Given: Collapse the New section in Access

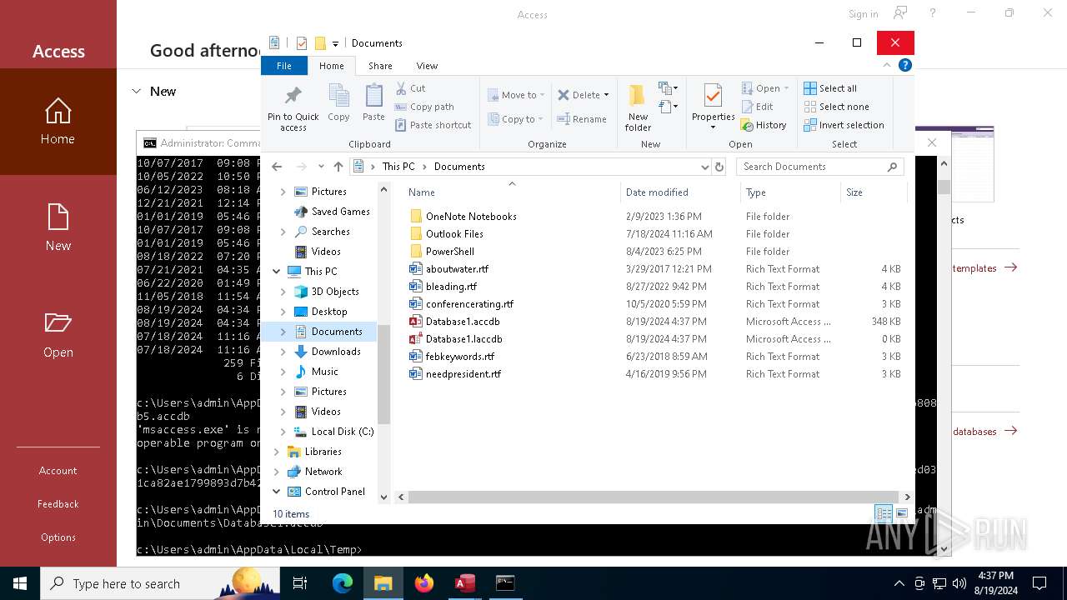Looking at the screenshot, I should click(137, 92).
